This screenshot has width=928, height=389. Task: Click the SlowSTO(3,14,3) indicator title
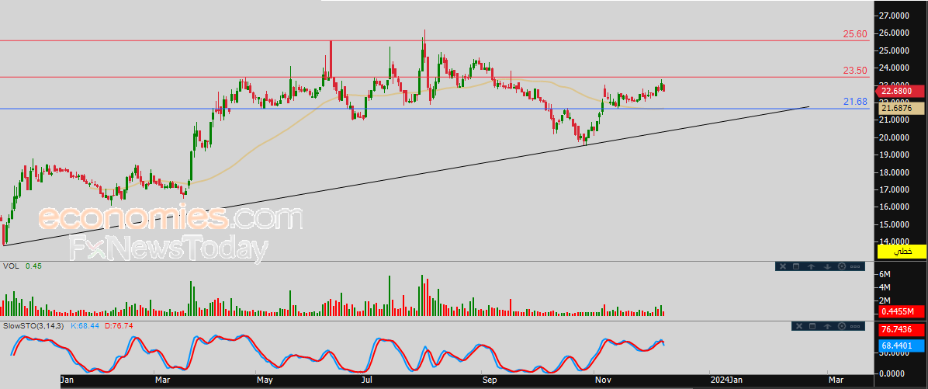(x=33, y=325)
